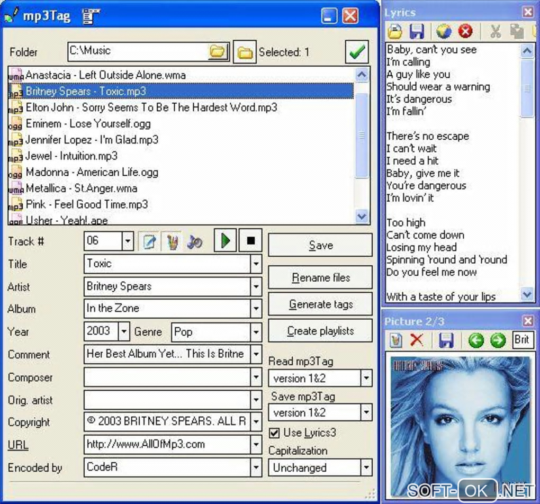Image resolution: width=540 pixels, height=504 pixels.
Task: Open a lyrics file in Lyrics panel
Action: tap(395, 32)
